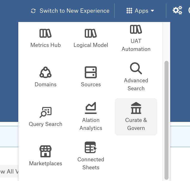Click the Query Search label
The height and width of the screenshot is (181, 190).
(45, 124)
